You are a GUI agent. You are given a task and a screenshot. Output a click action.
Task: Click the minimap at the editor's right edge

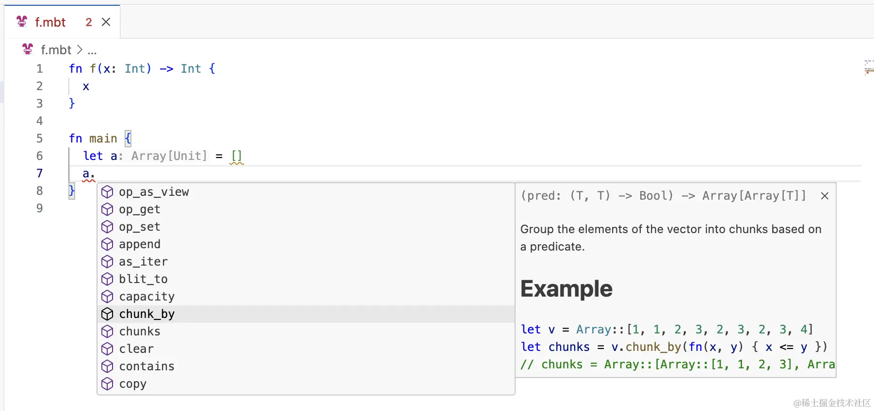coord(868,68)
